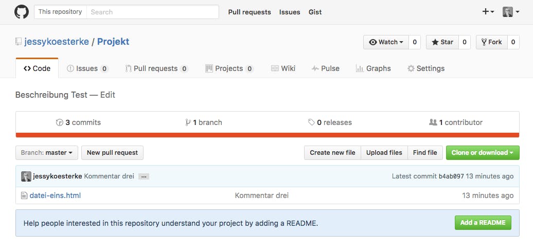Open the datei-eins.html file

point(55,195)
